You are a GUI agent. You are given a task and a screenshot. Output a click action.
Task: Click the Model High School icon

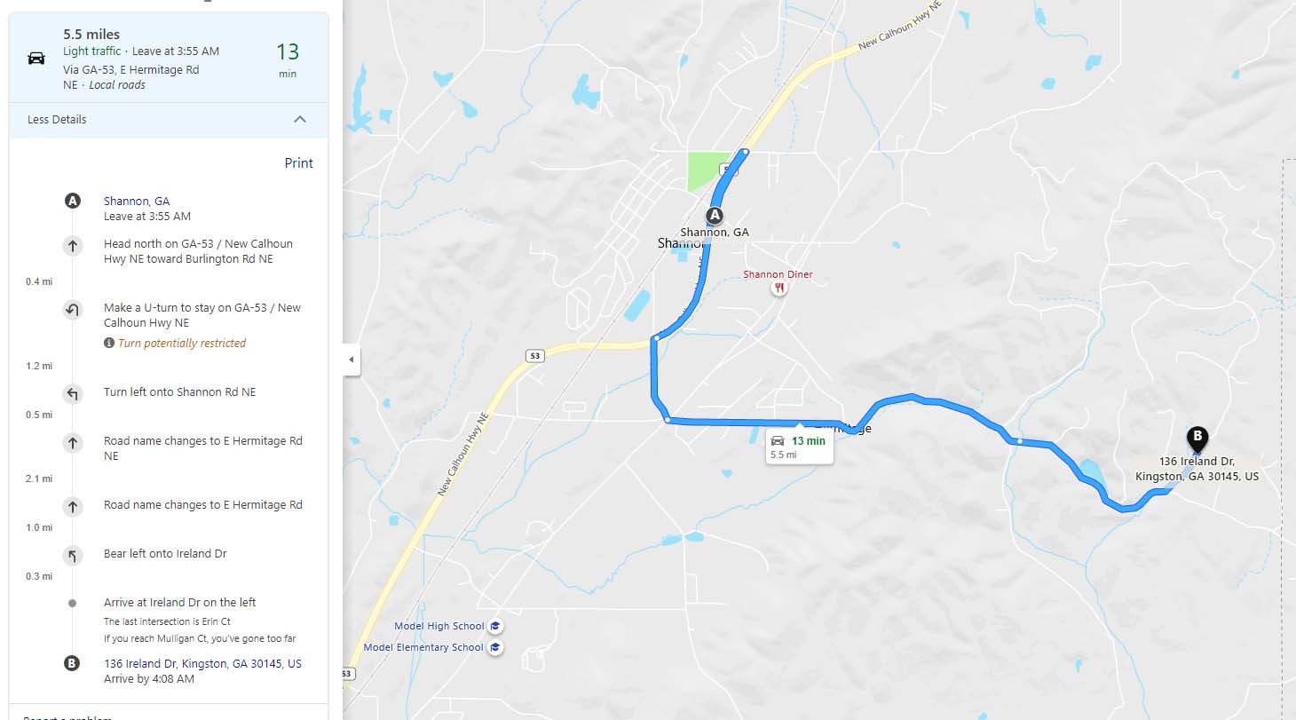tap(495, 626)
